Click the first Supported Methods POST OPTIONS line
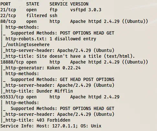 point(62,33)
